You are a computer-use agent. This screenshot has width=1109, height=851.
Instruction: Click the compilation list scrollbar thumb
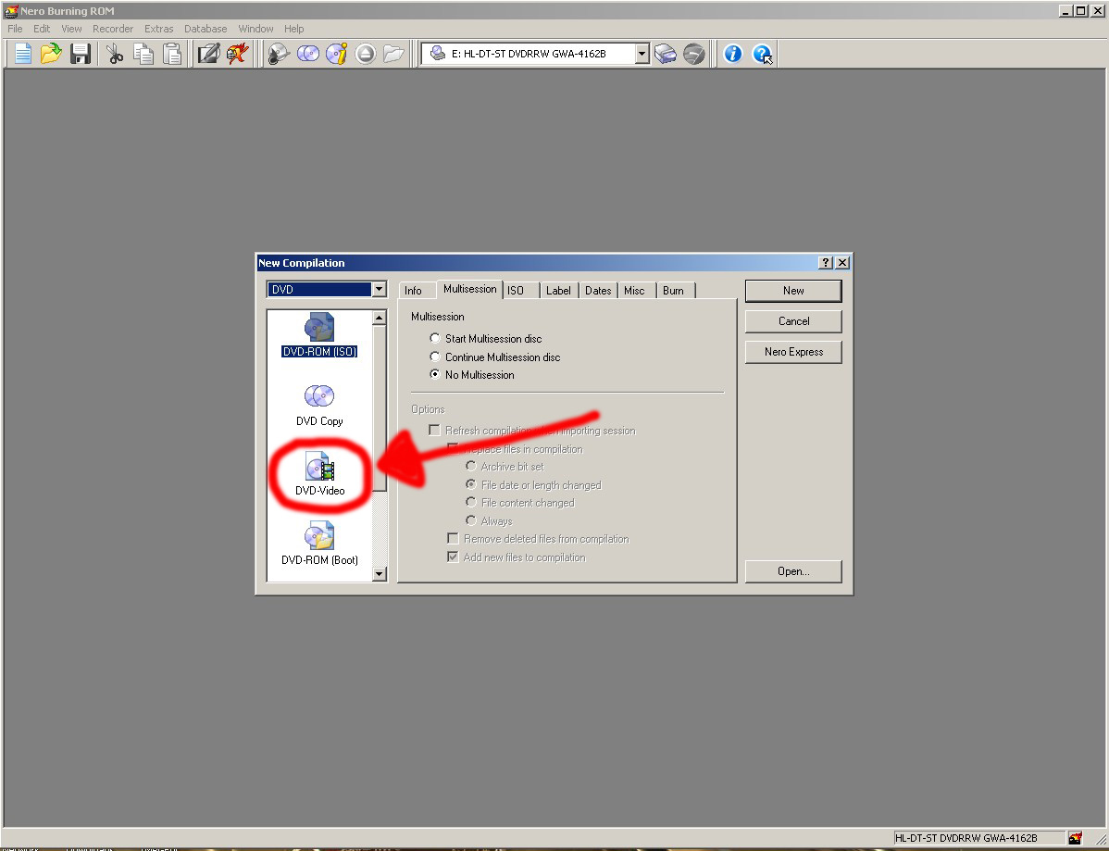pyautogui.click(x=380, y=407)
